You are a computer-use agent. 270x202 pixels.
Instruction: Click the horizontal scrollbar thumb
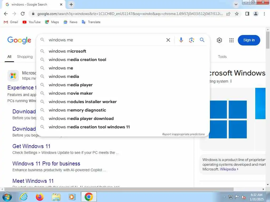pos(119,189)
